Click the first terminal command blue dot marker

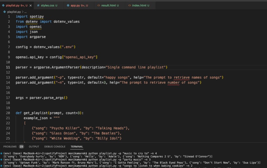[1, 153]
